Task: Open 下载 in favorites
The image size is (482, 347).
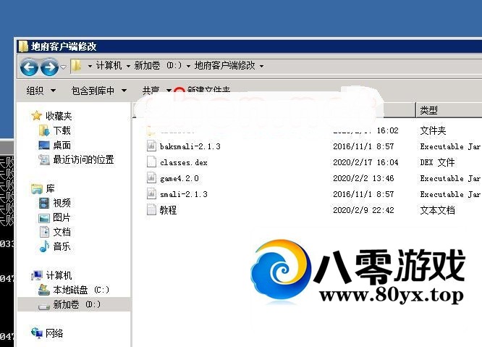Action: click(x=62, y=130)
